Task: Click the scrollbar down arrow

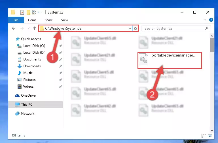Action: [x=212, y=130]
